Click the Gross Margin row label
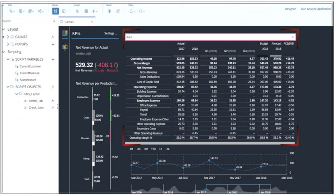 142,63
